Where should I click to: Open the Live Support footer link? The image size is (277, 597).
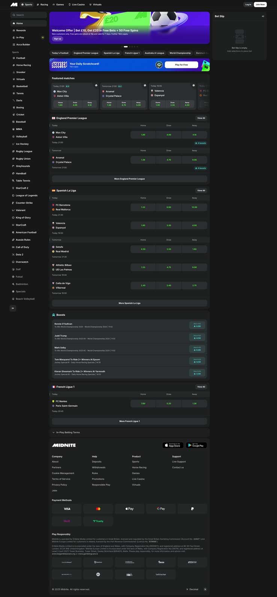[x=179, y=462]
